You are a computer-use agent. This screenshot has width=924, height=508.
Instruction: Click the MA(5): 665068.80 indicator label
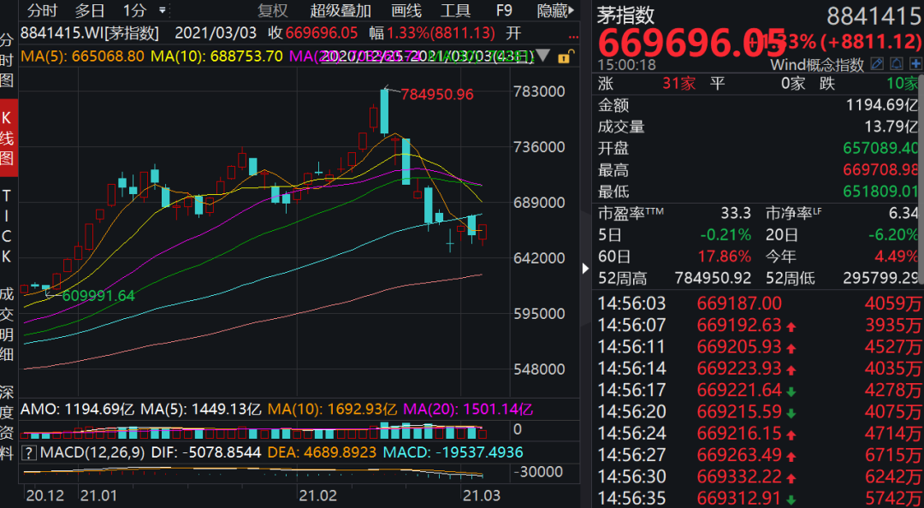click(x=82, y=56)
